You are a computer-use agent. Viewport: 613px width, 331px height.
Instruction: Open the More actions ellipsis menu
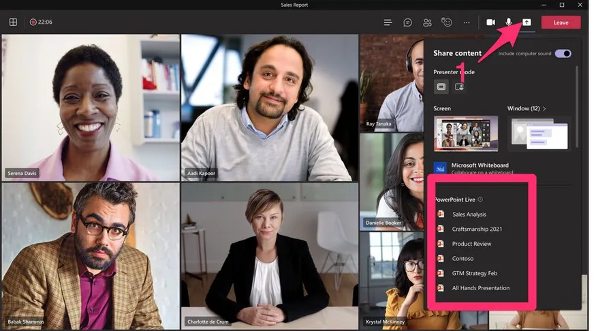click(x=467, y=22)
